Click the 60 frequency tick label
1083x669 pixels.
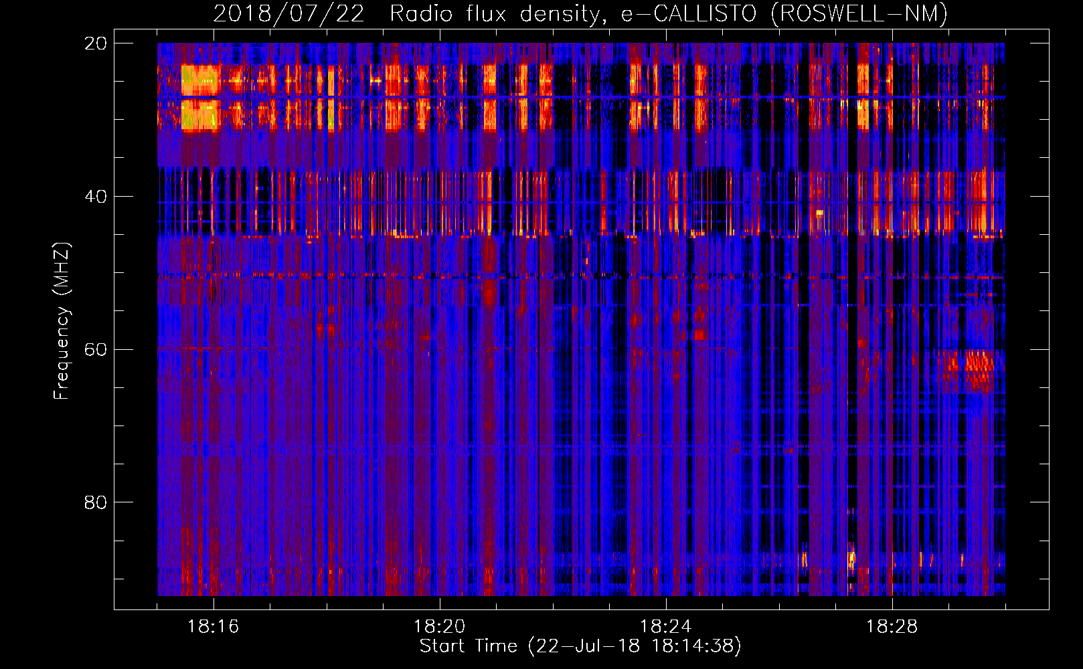[x=96, y=350]
